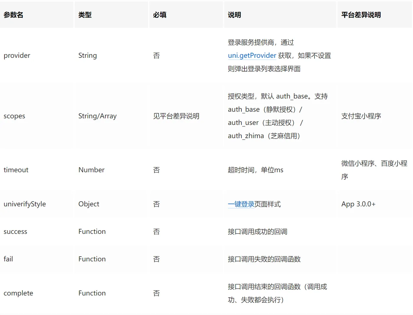Click 超时时间，单位ms description

tap(255, 170)
